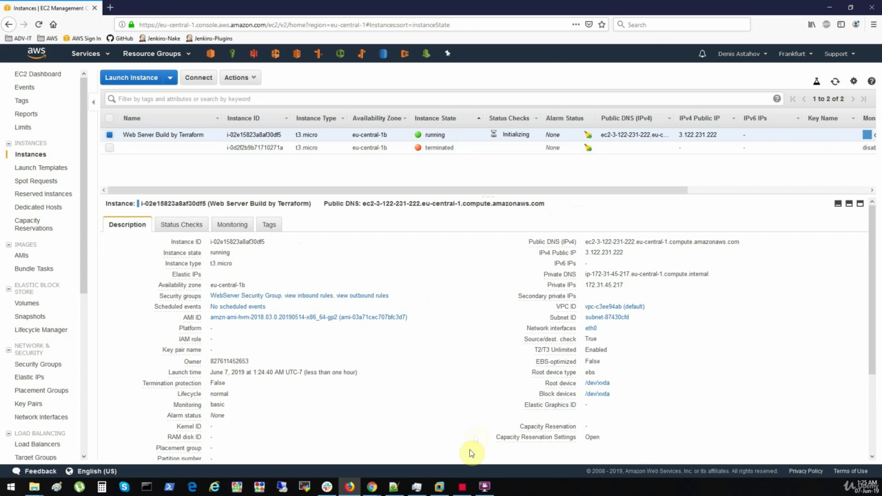Open the Resource Groups dropdown
Viewport: 882px width, 496px height.
[156, 54]
